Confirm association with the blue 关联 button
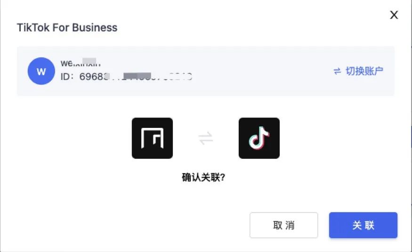Screen dimensions: 412x252 point(363,225)
